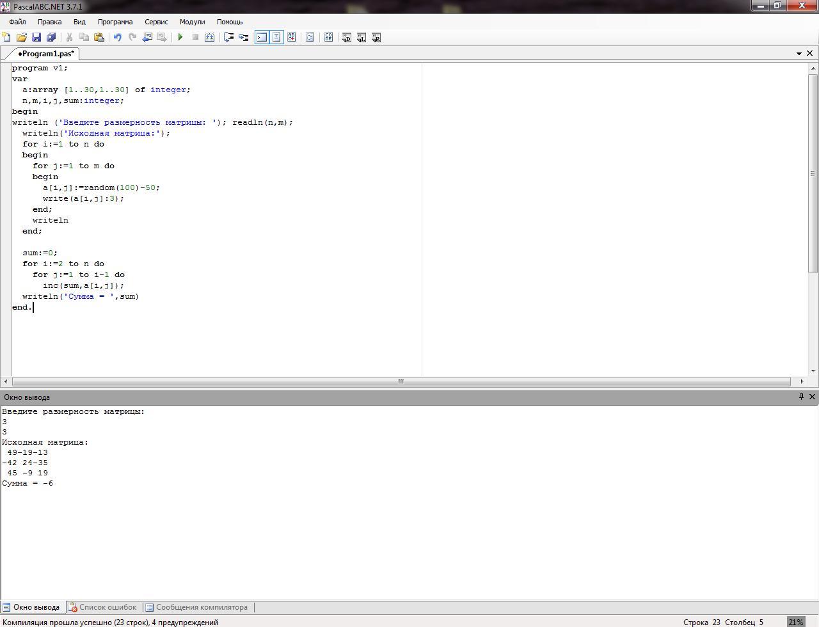Select the Program1.pas editor tab
Viewport: 819px width, 627px height.
coord(46,54)
